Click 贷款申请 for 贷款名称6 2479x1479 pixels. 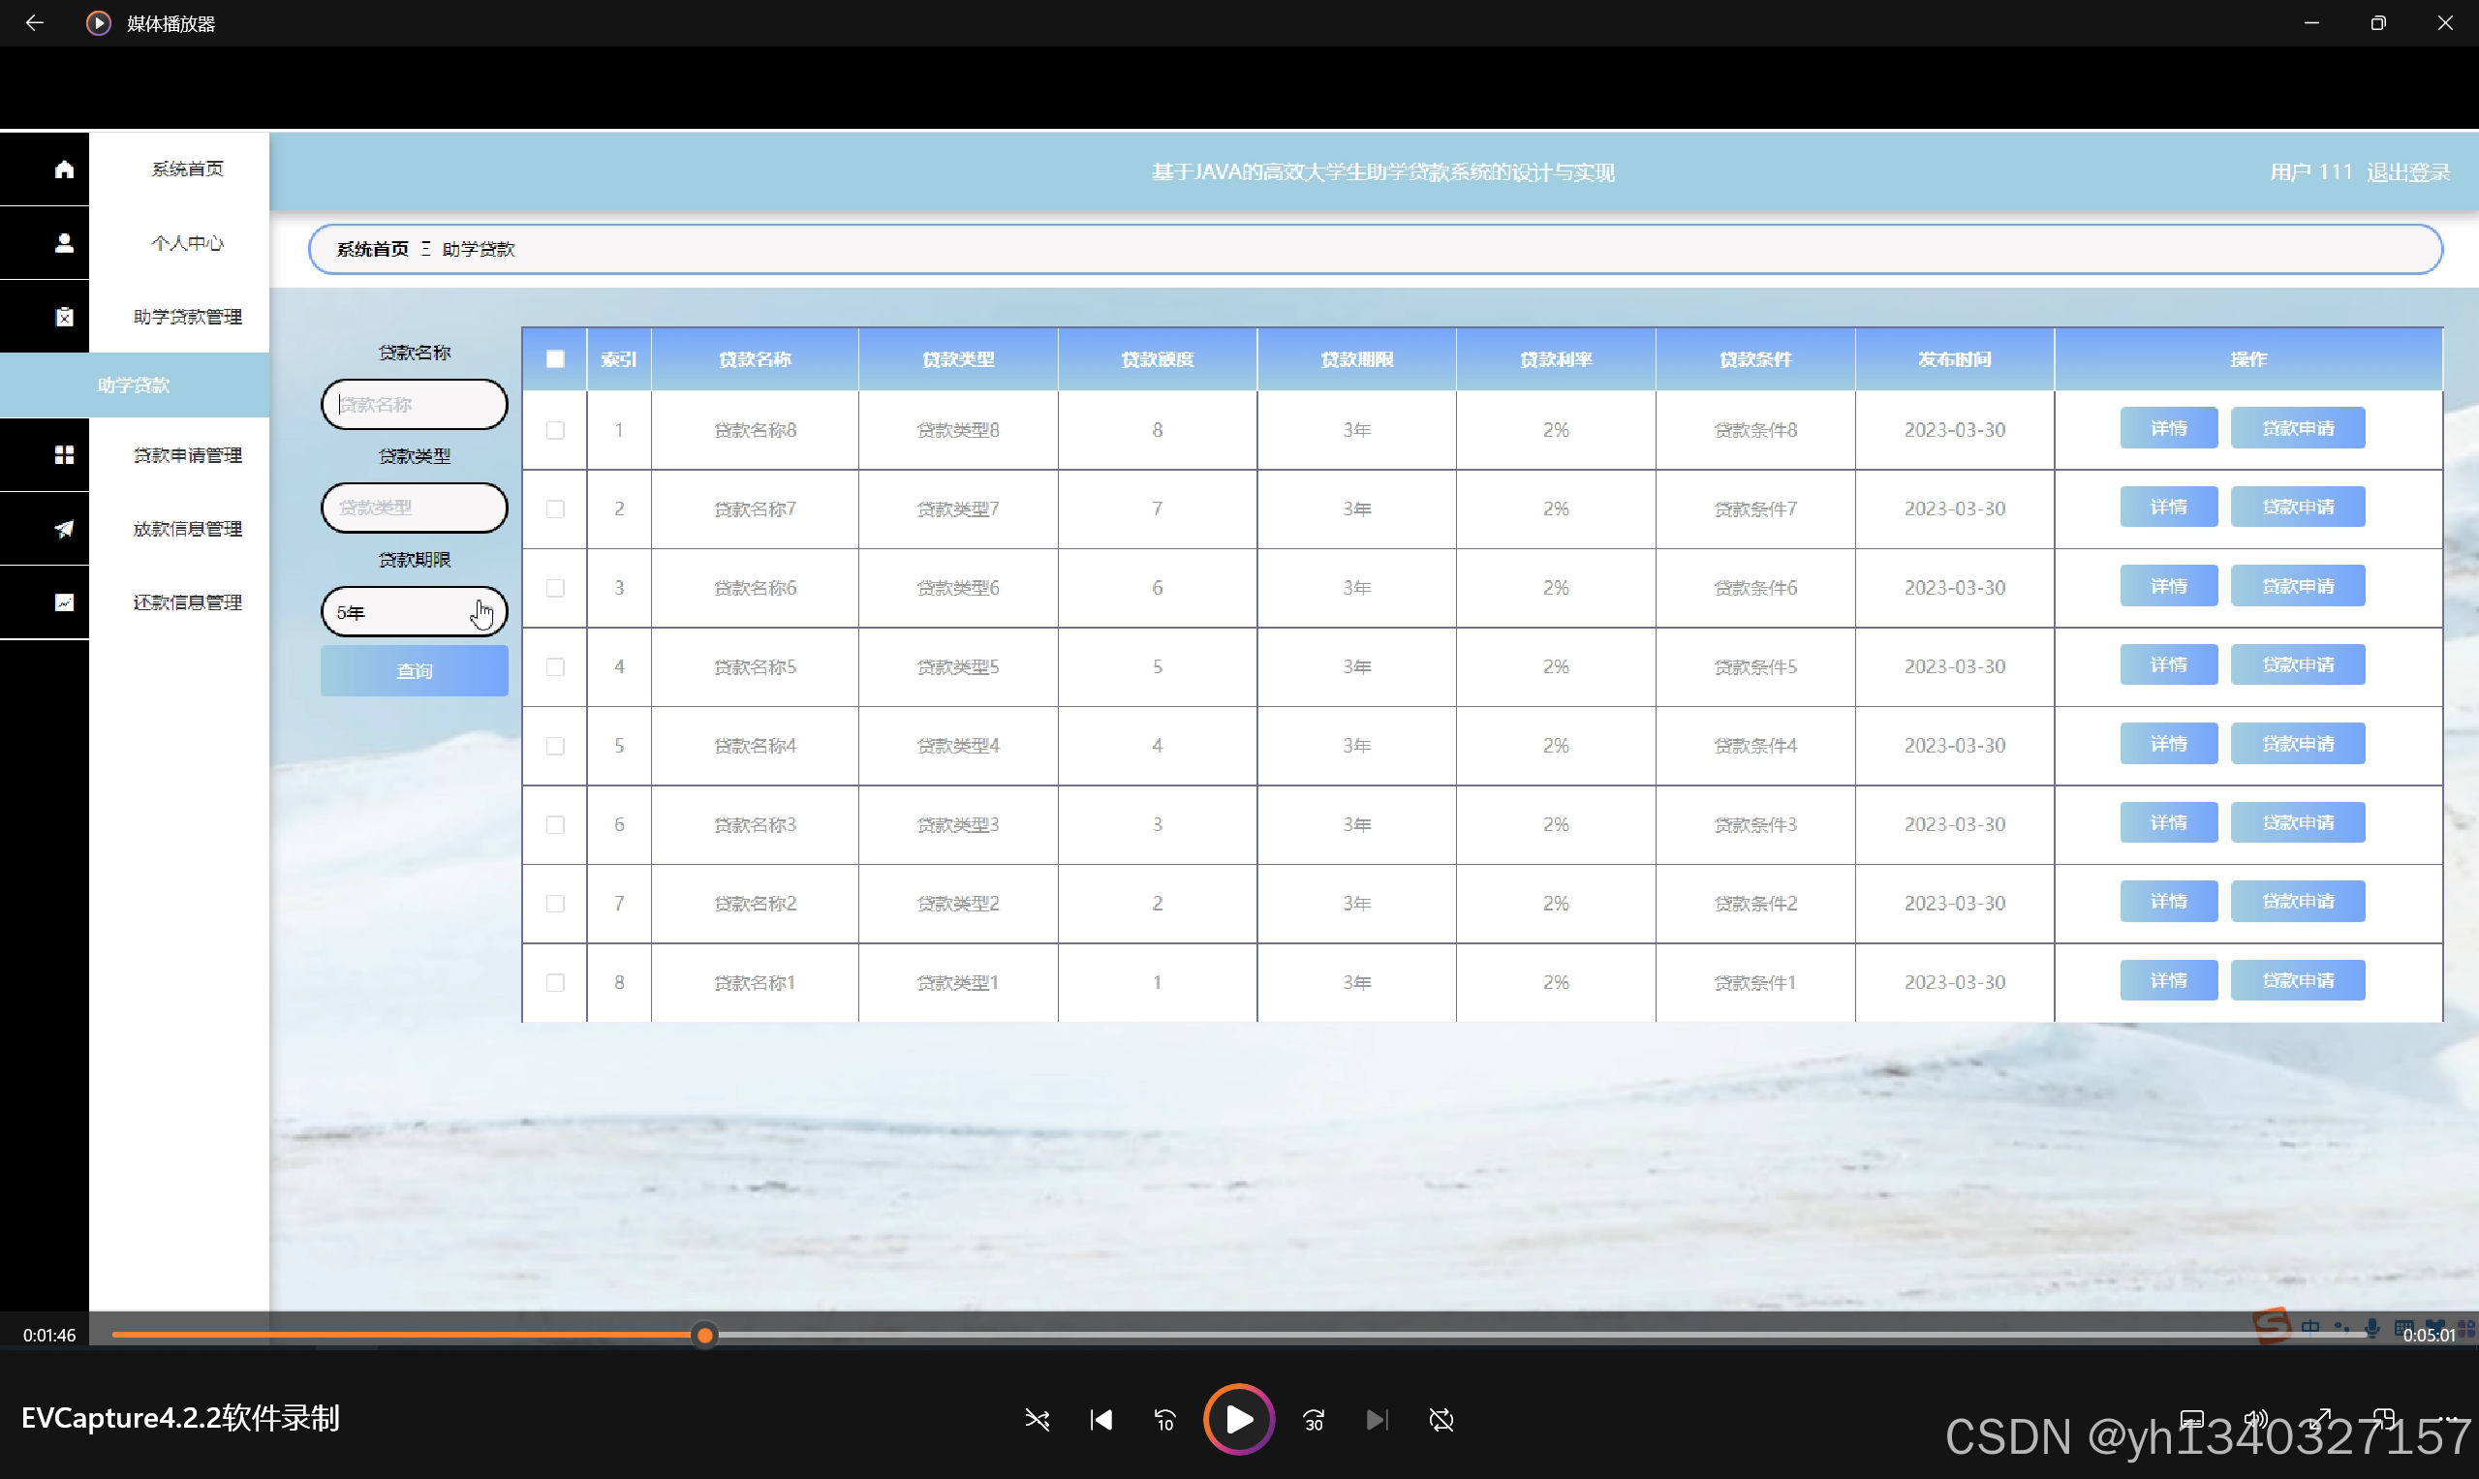(x=2298, y=586)
